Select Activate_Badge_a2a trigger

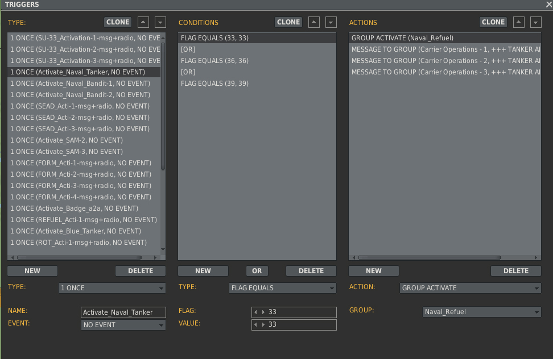84,208
